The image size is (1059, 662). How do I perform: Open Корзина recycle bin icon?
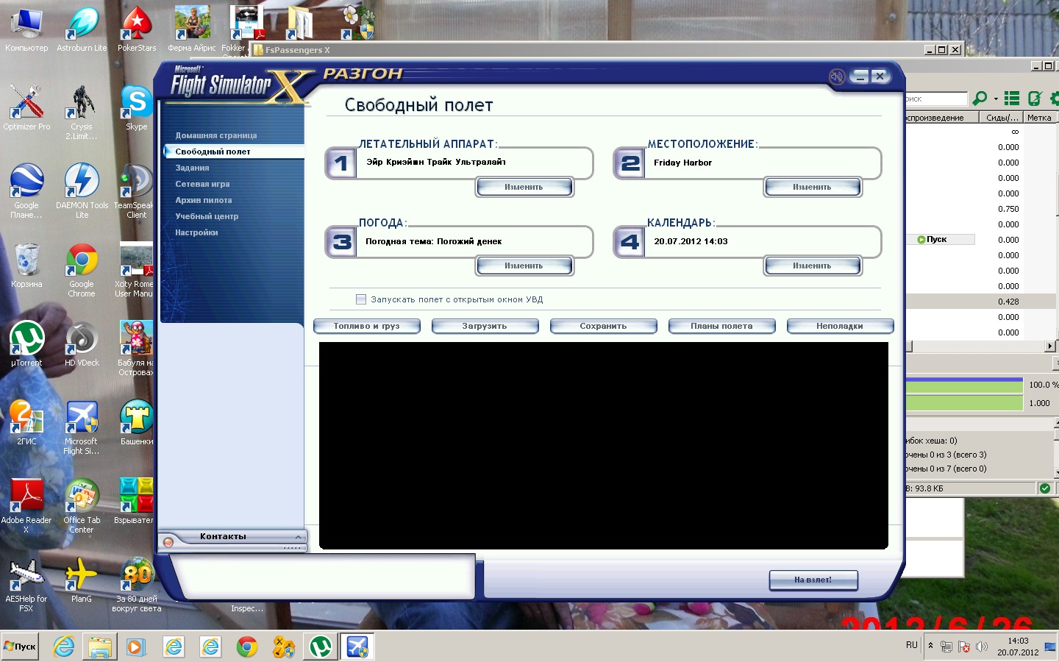click(x=26, y=266)
